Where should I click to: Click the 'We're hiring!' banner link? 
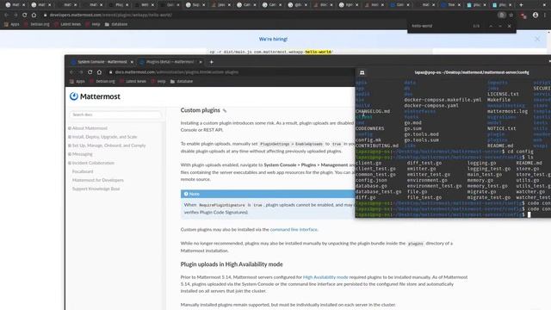coord(273,39)
